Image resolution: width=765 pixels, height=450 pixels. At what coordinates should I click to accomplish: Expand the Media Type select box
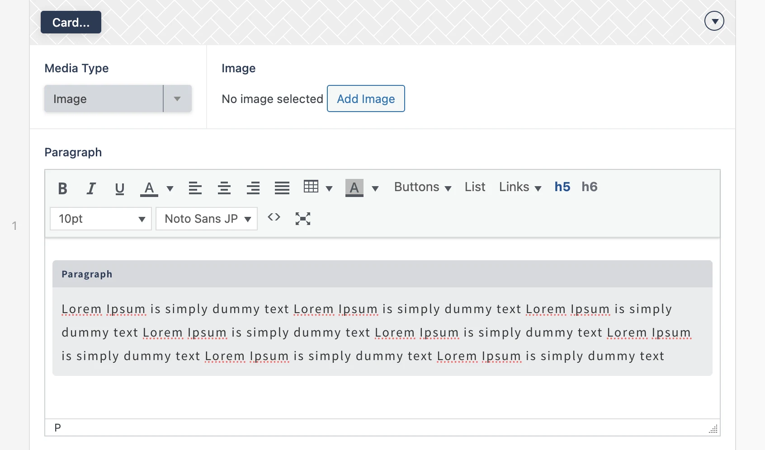(118, 98)
